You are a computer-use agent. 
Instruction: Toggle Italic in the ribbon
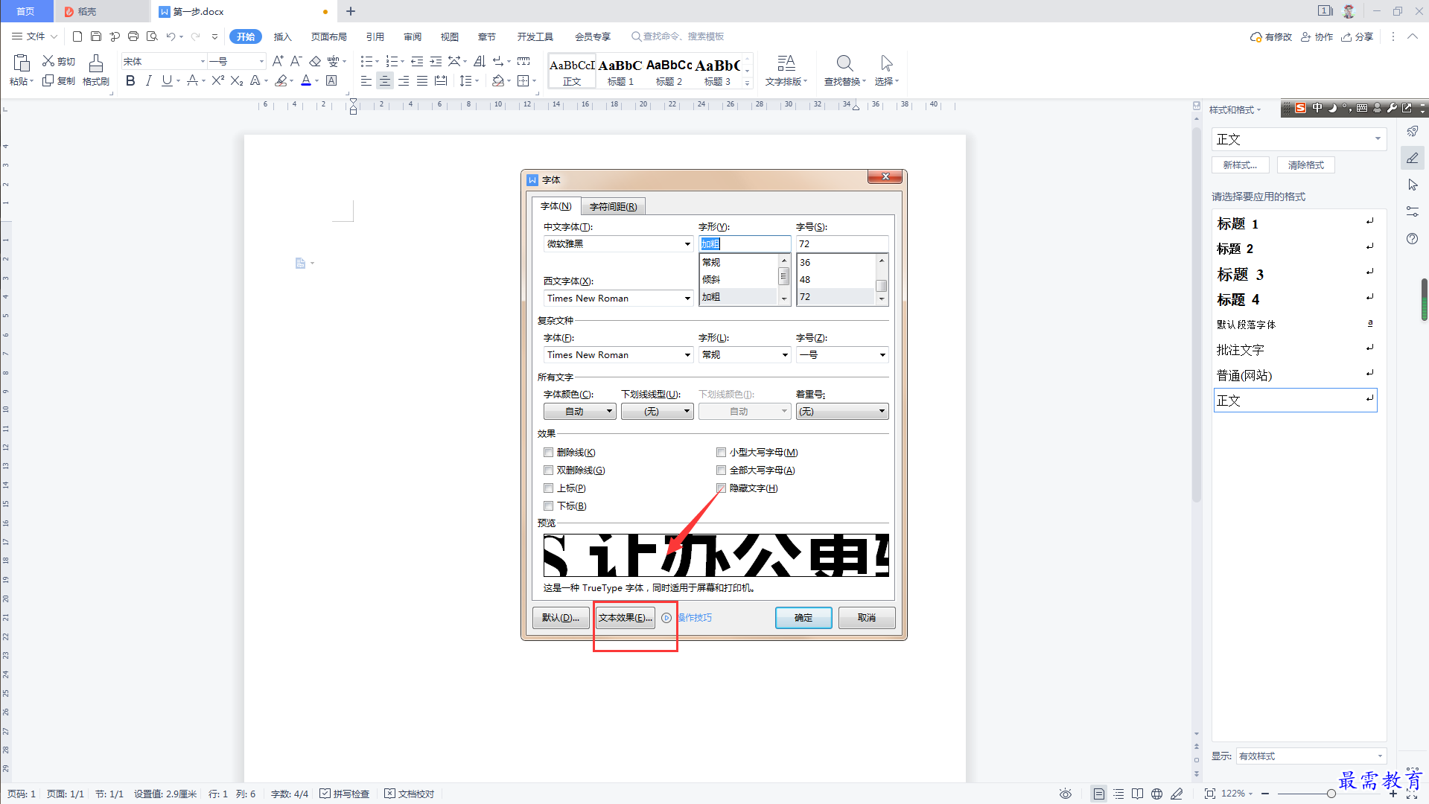point(149,80)
